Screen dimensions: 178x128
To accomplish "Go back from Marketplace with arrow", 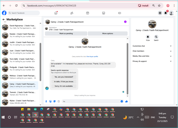I will (x=4, y=20).
